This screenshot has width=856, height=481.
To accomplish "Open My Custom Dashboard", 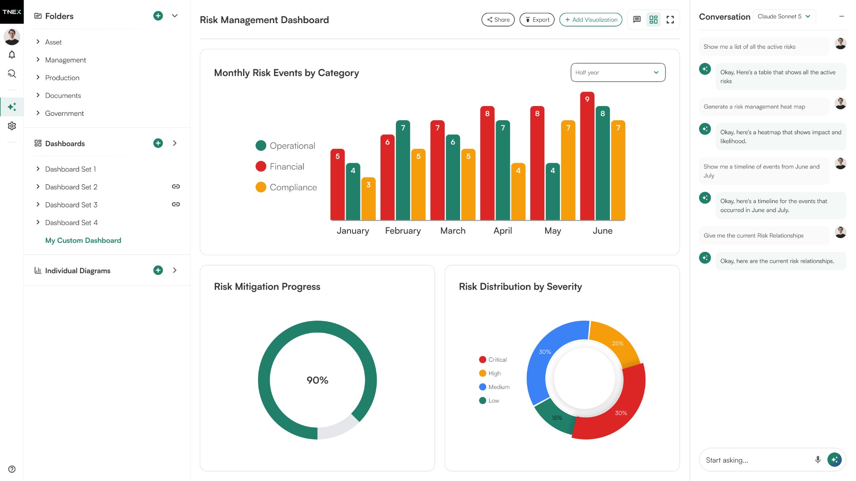I will tap(83, 240).
